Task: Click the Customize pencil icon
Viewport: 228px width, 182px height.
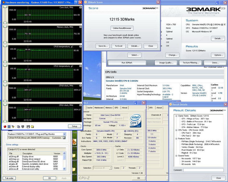Action: coord(64,138)
